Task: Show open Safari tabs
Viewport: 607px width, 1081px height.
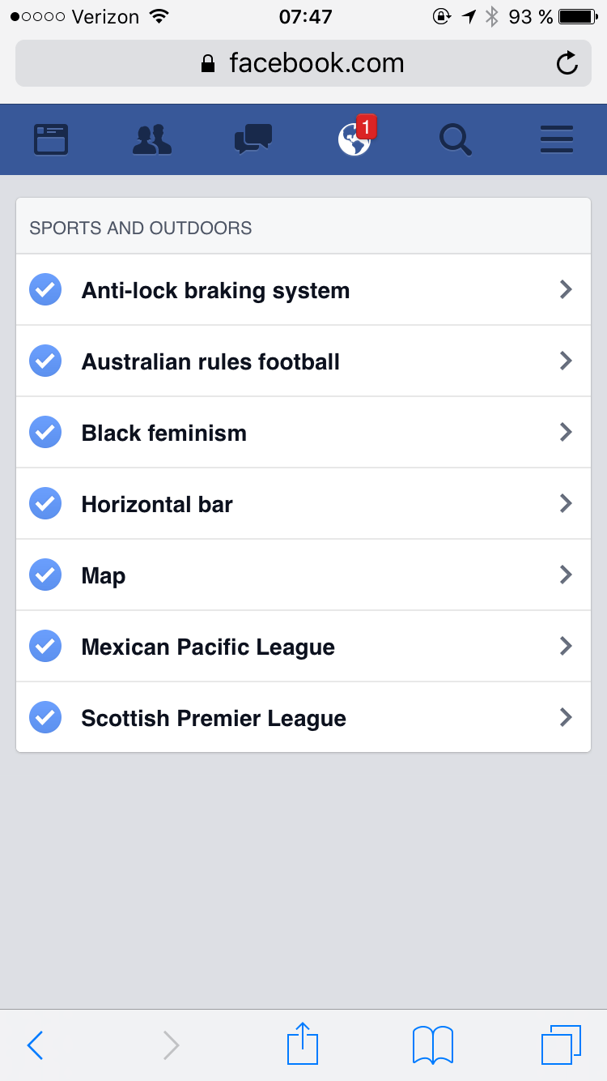Action: [x=561, y=1044]
